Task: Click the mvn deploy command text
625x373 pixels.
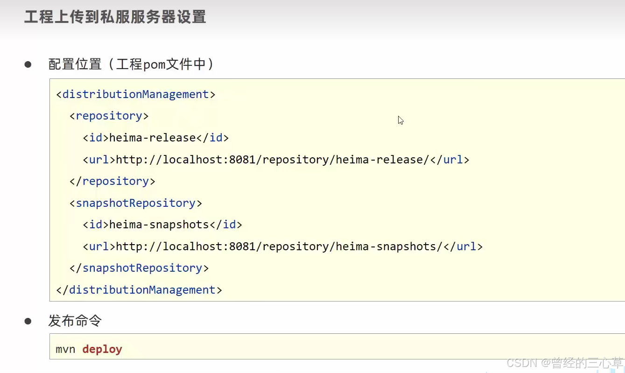Action: pyautogui.click(x=89, y=349)
